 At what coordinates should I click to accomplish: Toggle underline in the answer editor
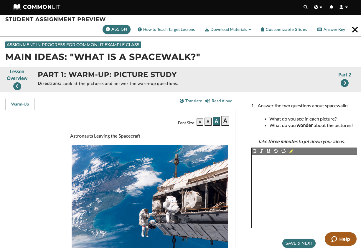268,151
